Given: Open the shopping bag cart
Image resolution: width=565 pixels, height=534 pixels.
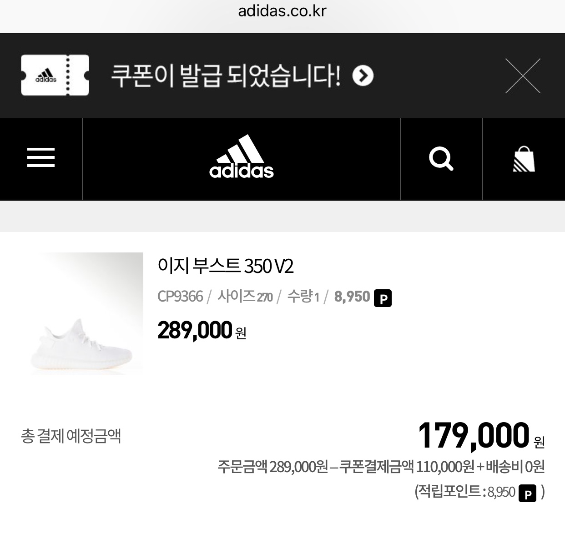Looking at the screenshot, I should pos(524,159).
